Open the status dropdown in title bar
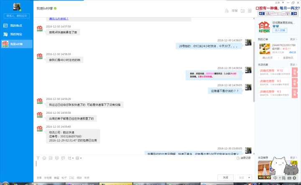 coord(283,3)
